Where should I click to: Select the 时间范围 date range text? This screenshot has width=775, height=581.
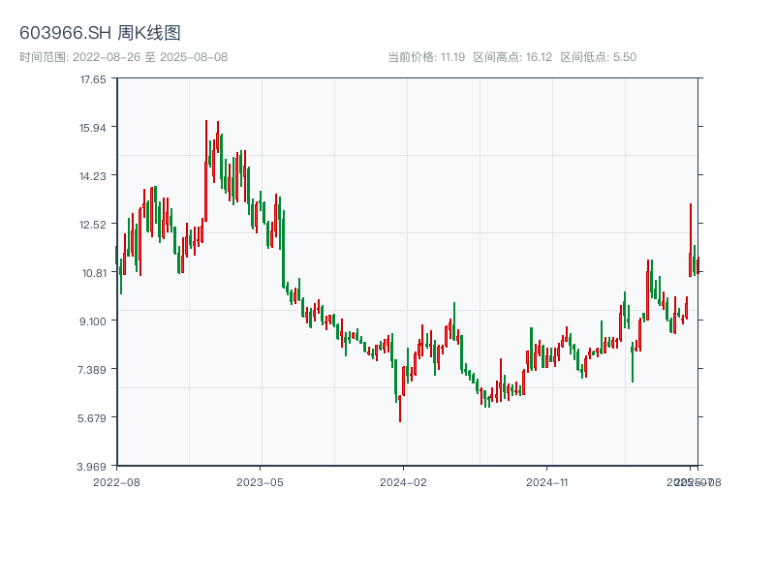(x=123, y=57)
